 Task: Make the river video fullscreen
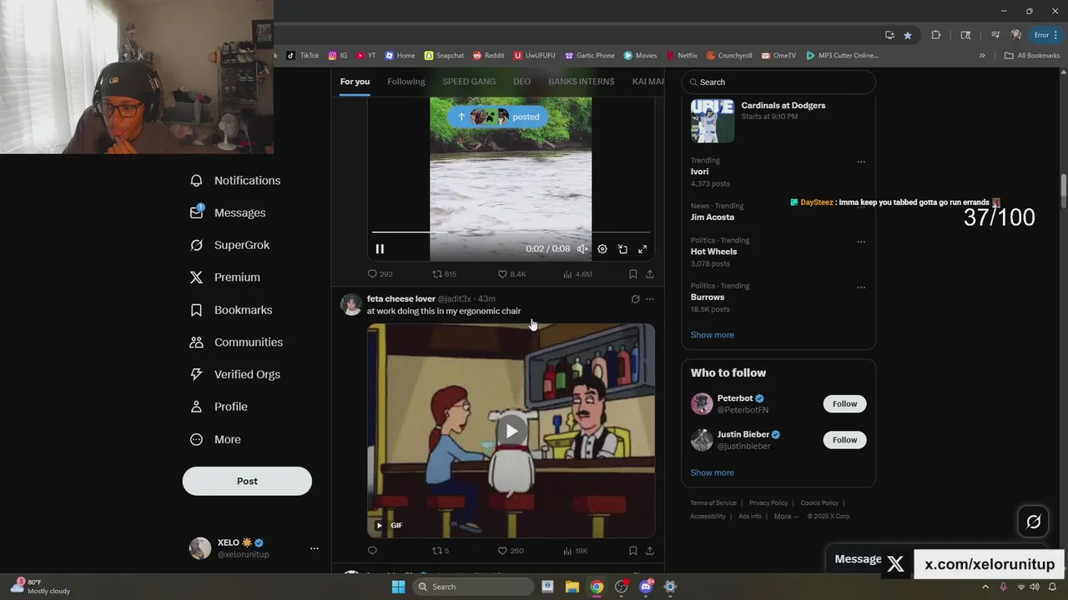[642, 249]
